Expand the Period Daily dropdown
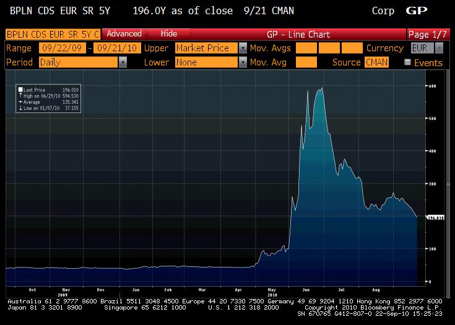Viewport: 455px width, 325px height. pyautogui.click(x=123, y=62)
